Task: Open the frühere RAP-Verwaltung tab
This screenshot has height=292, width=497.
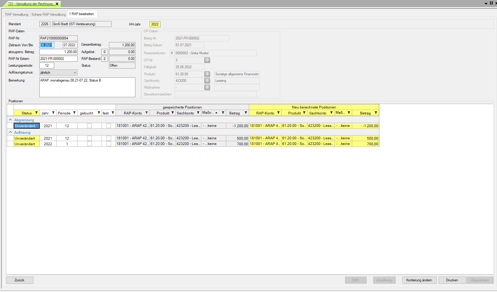Action: 49,15
